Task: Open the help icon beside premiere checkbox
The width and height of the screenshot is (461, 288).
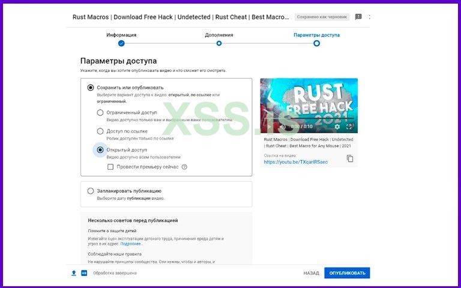Action: pyautogui.click(x=184, y=167)
